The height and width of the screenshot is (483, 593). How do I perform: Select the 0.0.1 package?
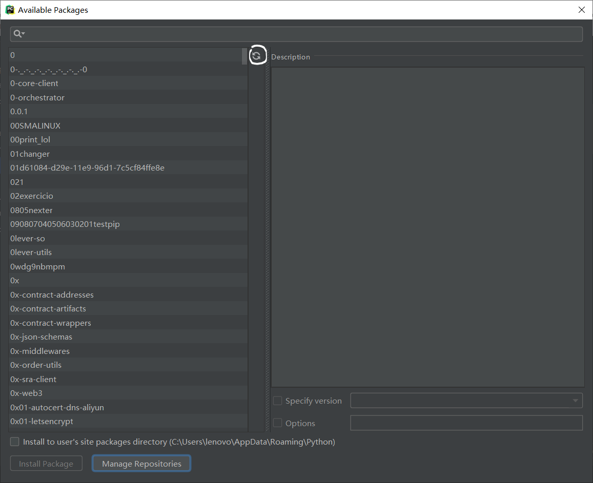click(128, 112)
